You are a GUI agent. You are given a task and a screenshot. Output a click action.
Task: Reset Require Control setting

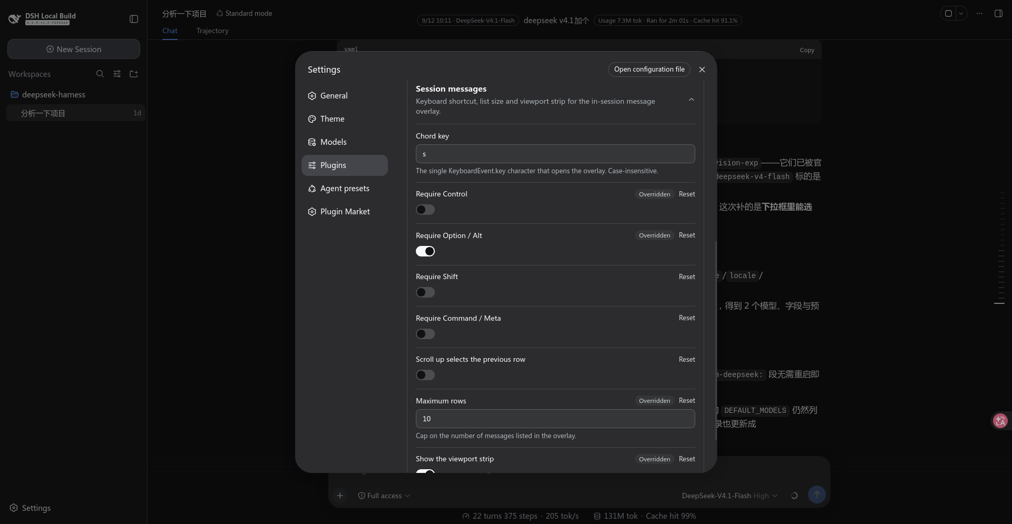687,194
